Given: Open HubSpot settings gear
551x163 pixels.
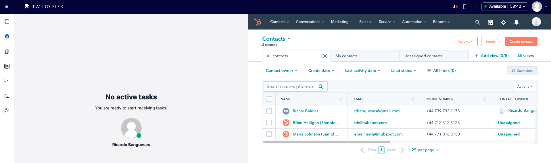Looking at the screenshot, I should (x=504, y=22).
